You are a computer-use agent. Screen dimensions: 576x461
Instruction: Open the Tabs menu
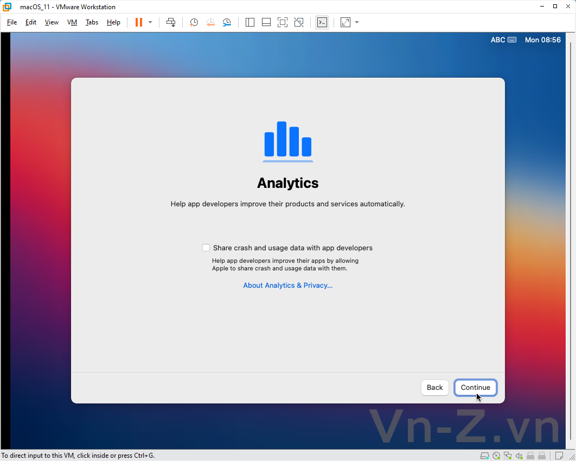pyautogui.click(x=92, y=22)
